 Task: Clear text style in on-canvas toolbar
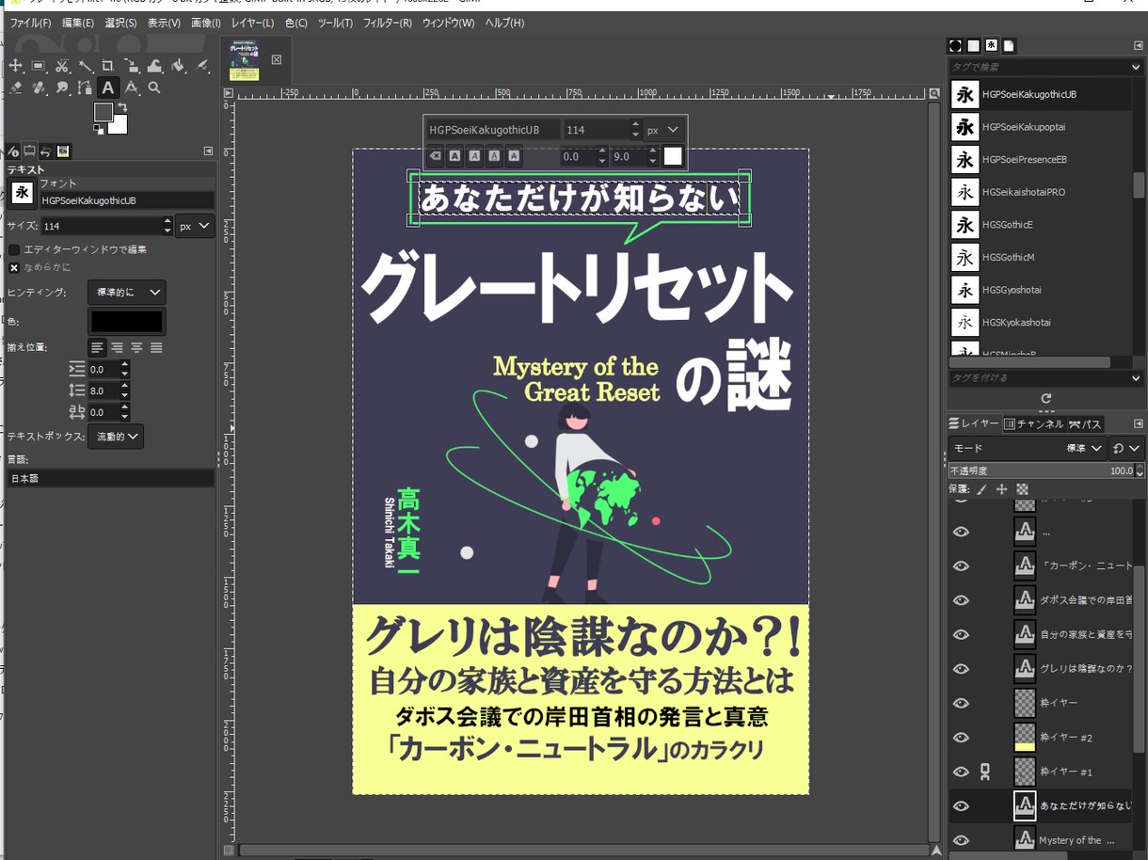[435, 156]
